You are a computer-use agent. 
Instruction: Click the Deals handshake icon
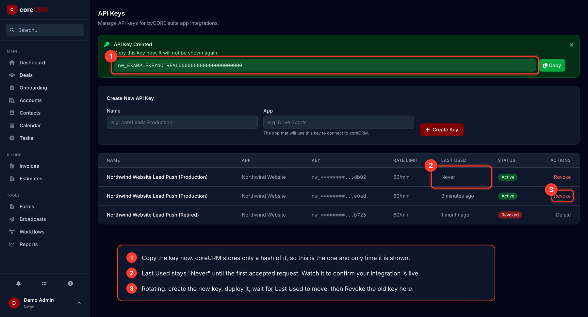point(12,75)
